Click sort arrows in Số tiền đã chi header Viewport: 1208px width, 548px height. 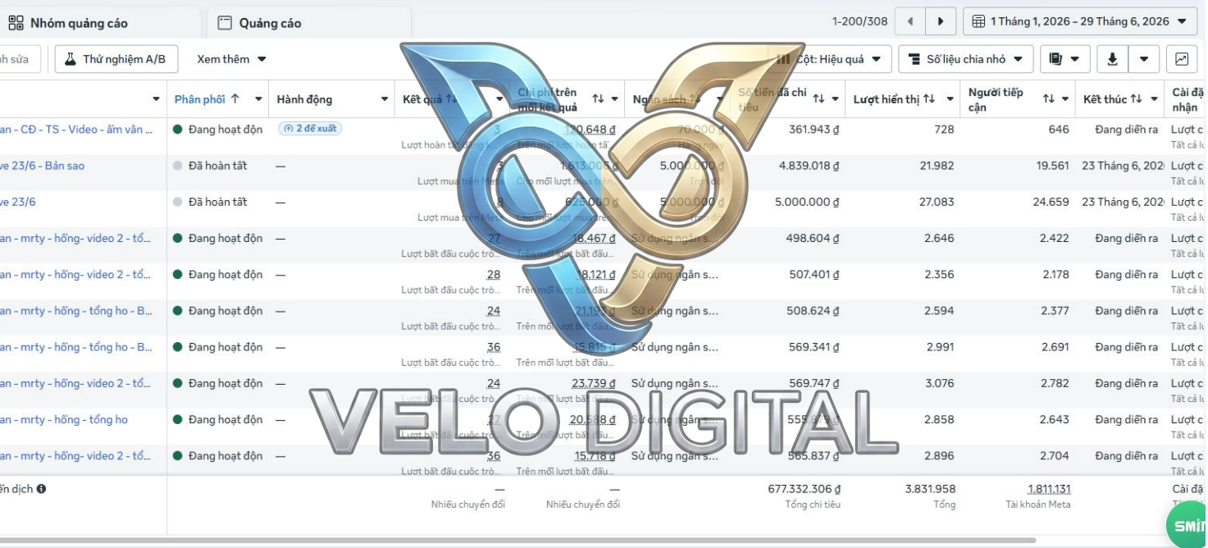pyautogui.click(x=819, y=99)
